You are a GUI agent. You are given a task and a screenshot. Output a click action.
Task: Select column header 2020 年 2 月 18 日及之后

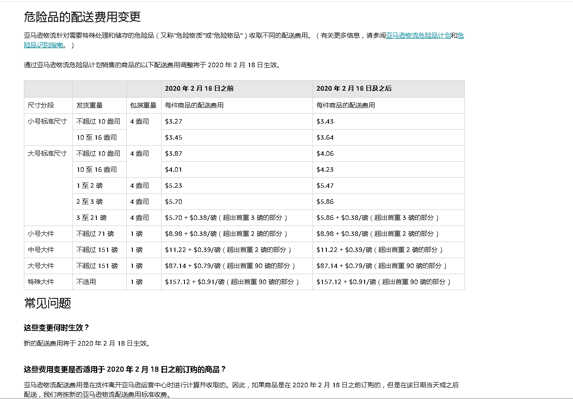pos(389,88)
